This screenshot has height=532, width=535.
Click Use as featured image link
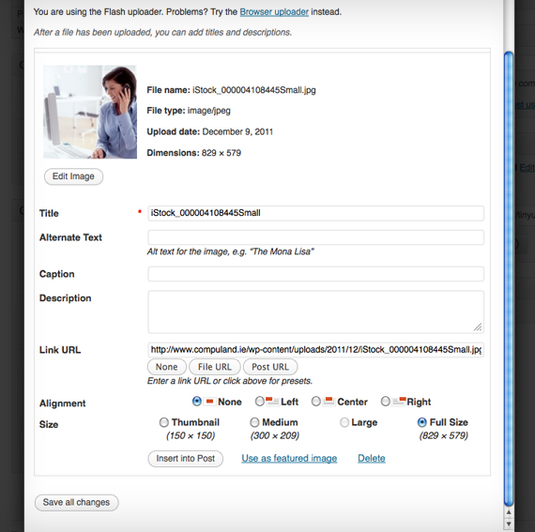tap(289, 458)
